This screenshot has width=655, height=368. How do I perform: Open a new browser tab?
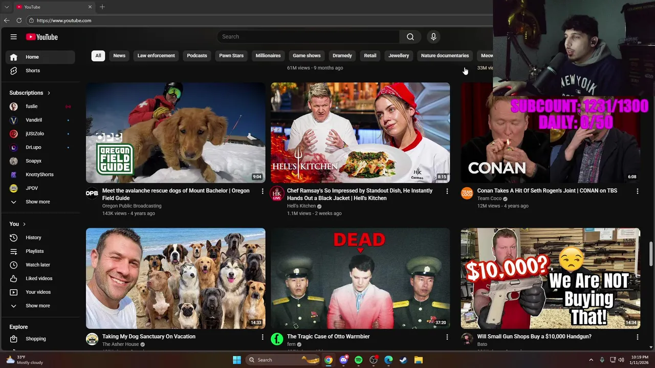(x=102, y=7)
